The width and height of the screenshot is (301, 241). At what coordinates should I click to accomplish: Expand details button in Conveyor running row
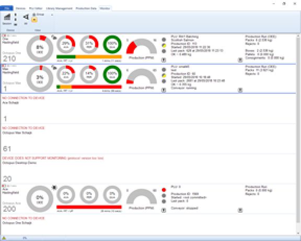click(x=240, y=90)
